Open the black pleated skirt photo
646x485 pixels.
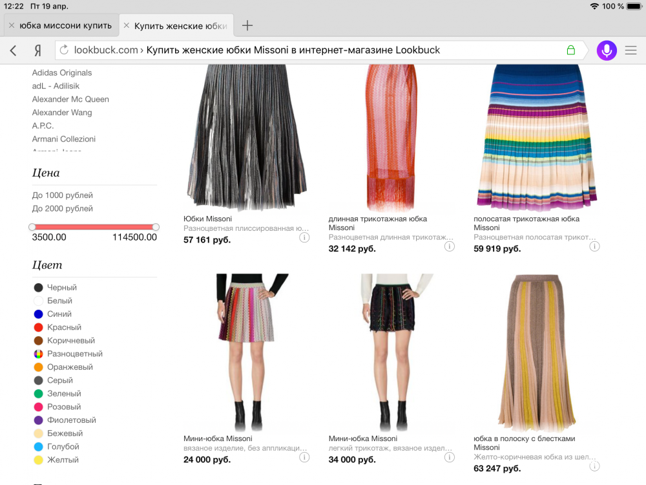point(246,137)
